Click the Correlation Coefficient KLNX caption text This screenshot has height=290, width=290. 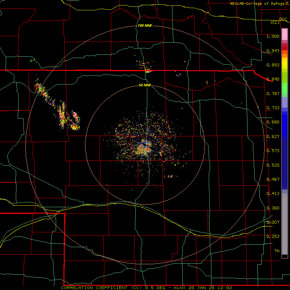tap(146, 288)
